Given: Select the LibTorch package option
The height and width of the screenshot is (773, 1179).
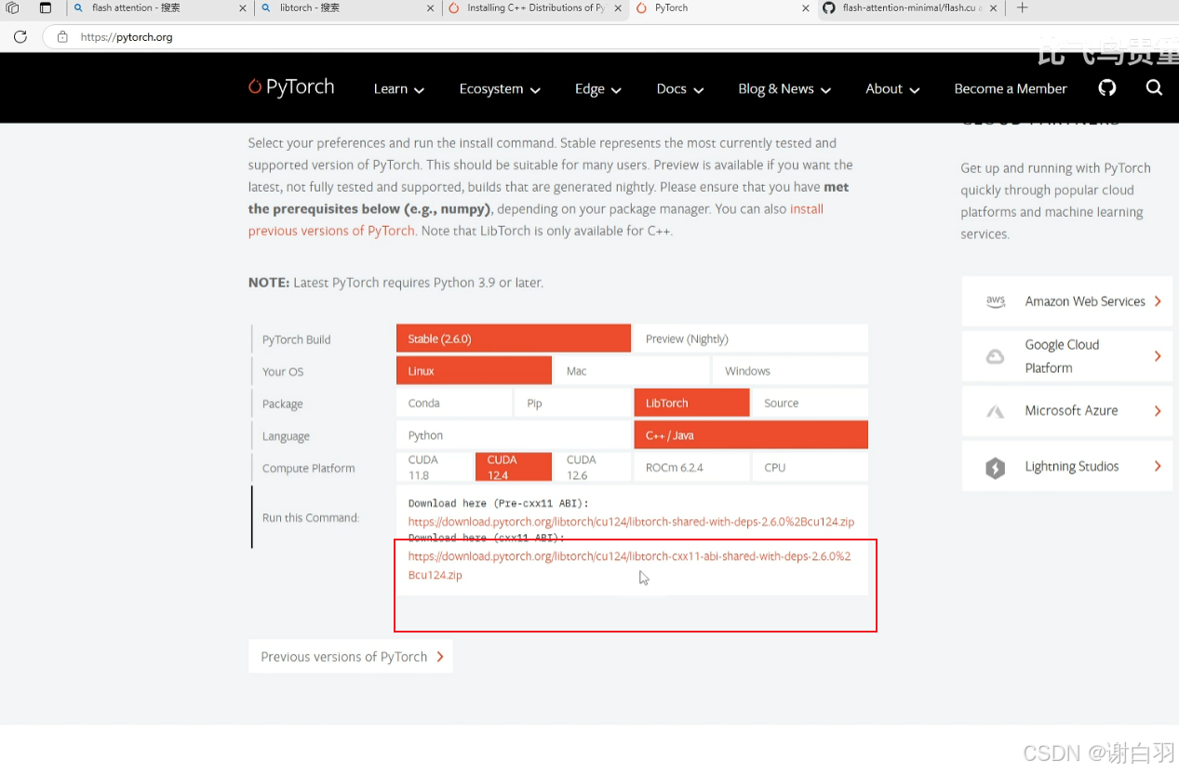Looking at the screenshot, I should point(691,403).
